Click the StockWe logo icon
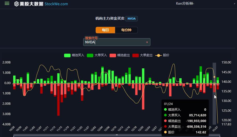The width and height of the screenshot is (237, 137). point(16,4)
